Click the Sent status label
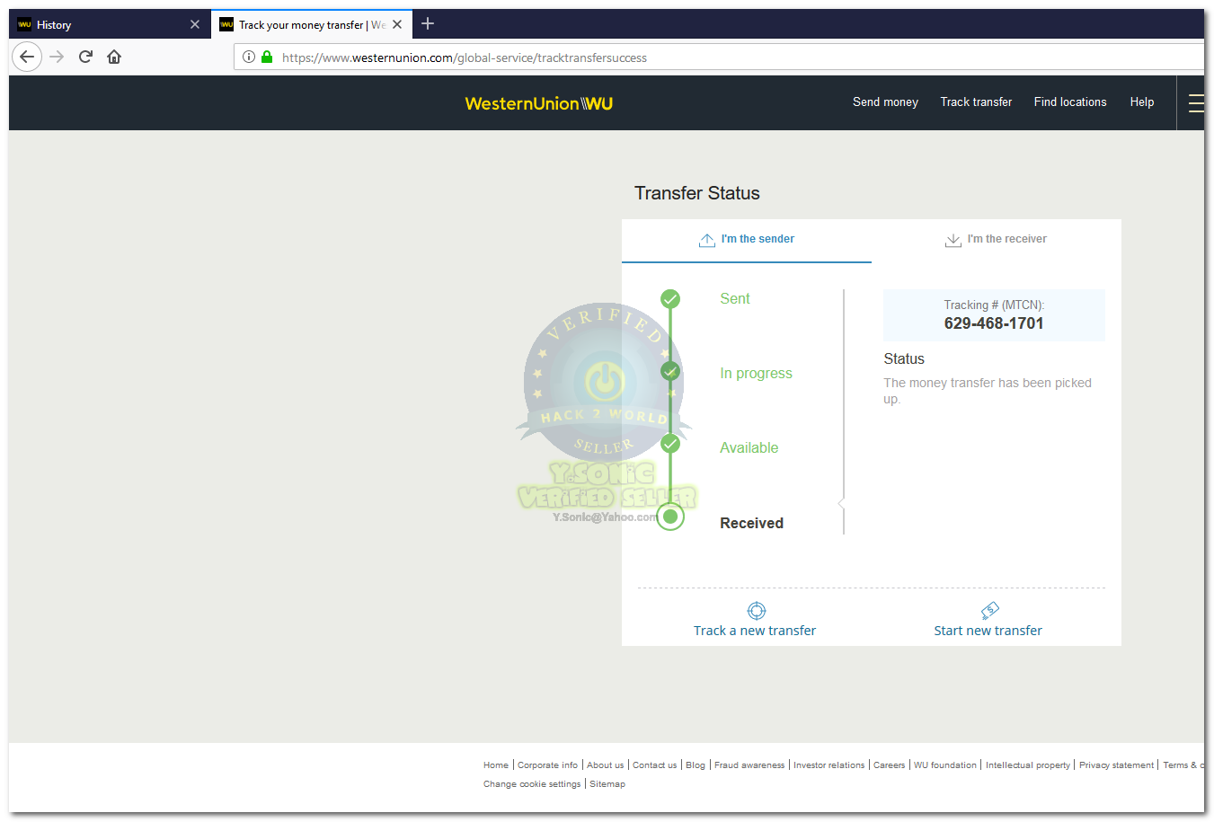 pos(734,299)
